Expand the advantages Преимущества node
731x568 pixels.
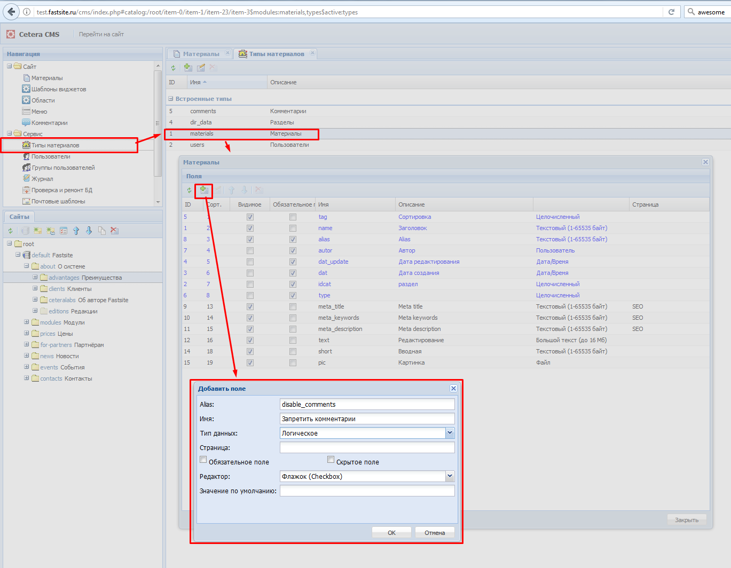(x=35, y=277)
